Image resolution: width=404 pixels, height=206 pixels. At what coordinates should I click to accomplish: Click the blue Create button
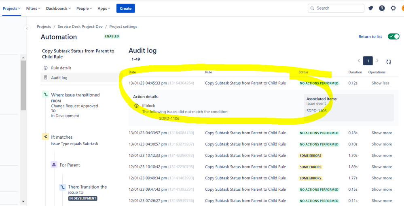point(125,8)
